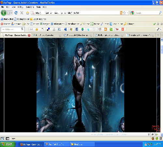Click the Getting Started bookmark

[x=22, y=19]
